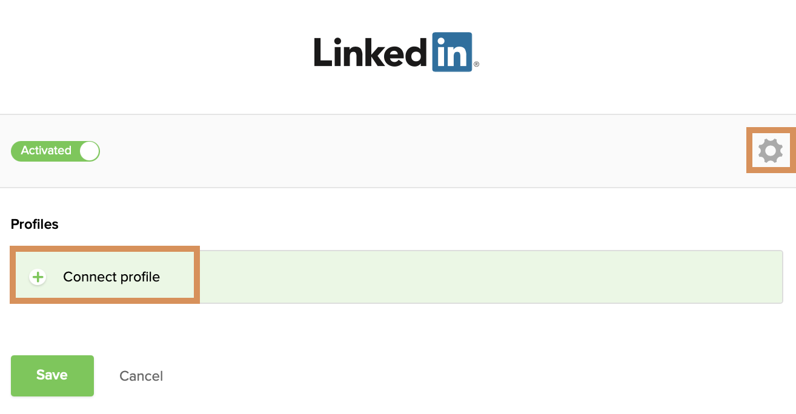
Task: Click the "Connect profile" text
Action: [x=111, y=277]
